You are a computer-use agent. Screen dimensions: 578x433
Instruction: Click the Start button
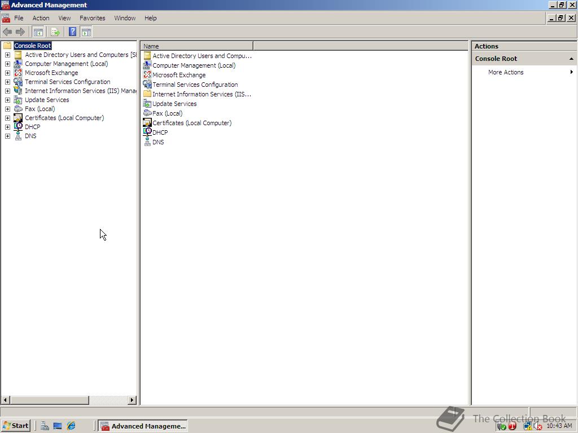point(15,426)
